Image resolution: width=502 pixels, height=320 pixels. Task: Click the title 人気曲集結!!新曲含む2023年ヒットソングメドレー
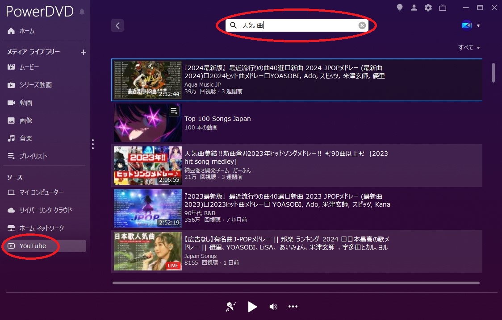[286, 158]
